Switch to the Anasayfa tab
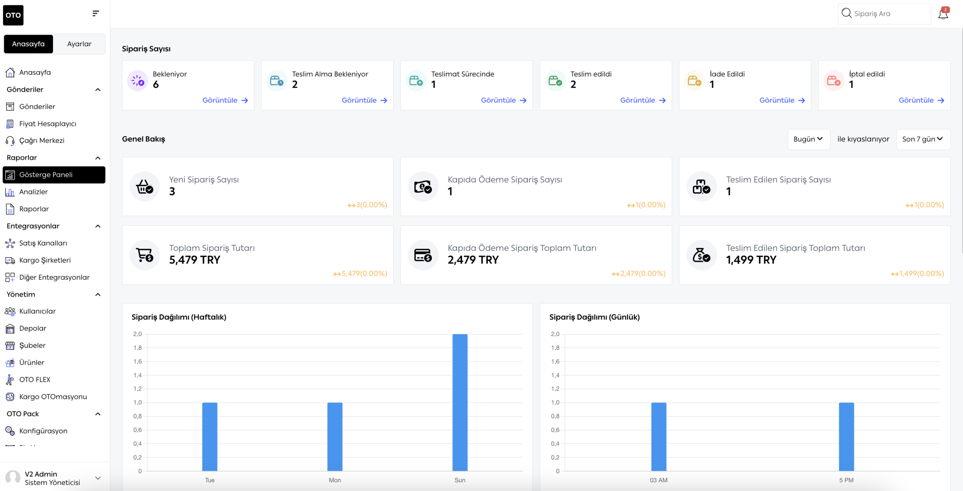Screen dimensions: 963x491 pos(28,44)
